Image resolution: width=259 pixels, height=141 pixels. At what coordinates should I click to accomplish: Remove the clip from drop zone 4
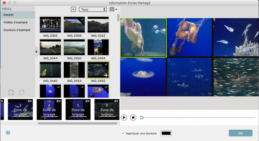[60, 101]
